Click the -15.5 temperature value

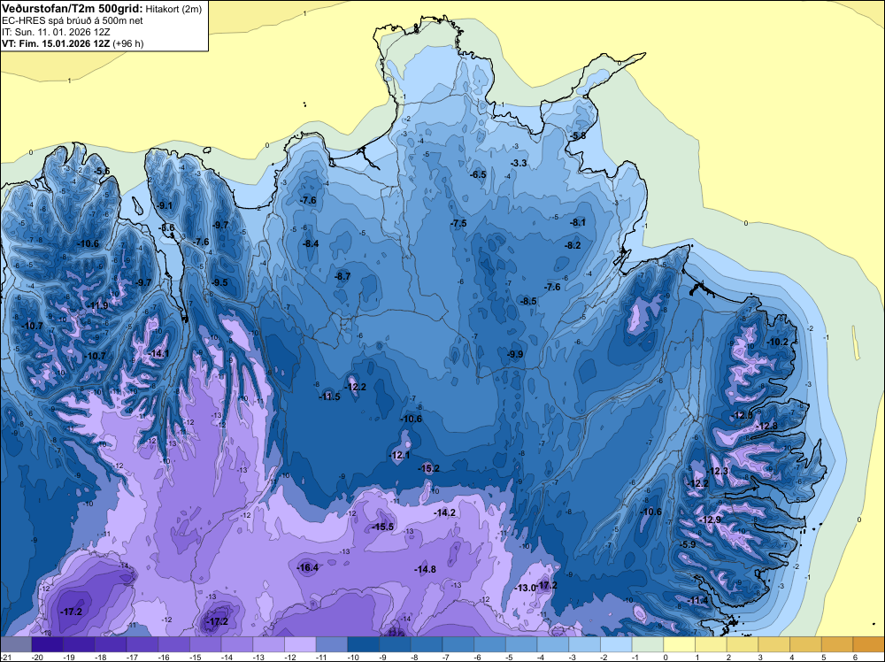pos(382,527)
